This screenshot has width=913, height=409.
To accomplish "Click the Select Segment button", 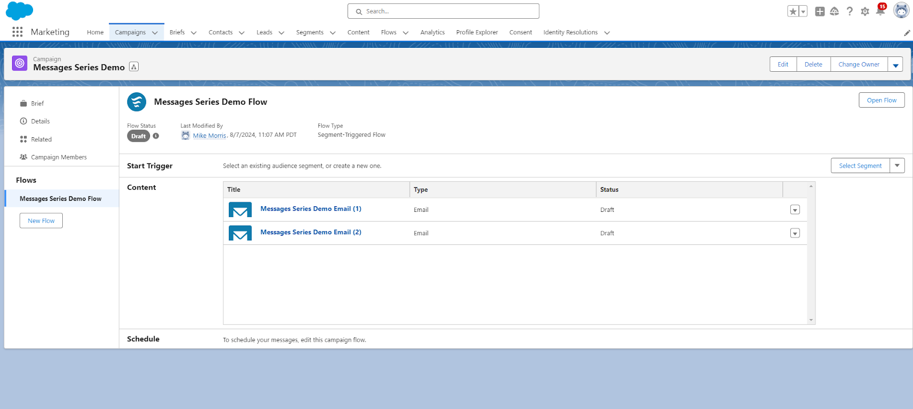I will [x=860, y=166].
